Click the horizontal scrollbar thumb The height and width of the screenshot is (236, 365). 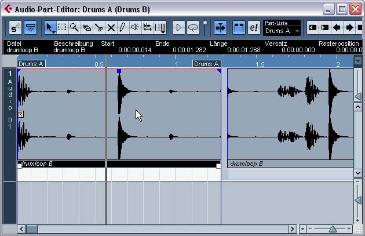32,229
